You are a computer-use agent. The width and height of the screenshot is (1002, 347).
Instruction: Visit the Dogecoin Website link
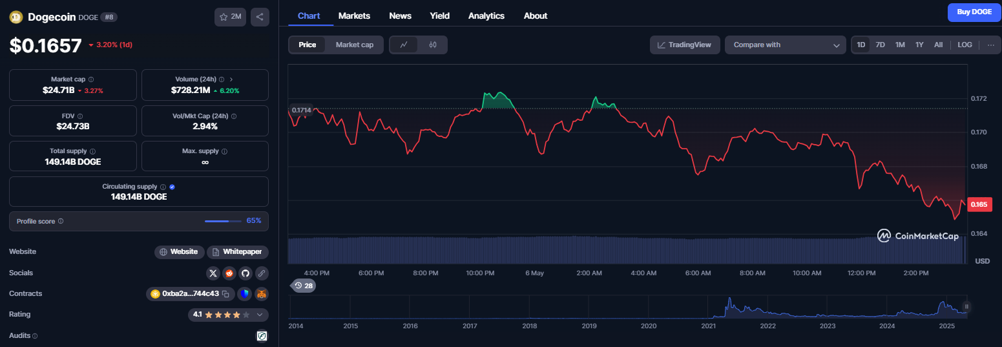(x=179, y=252)
